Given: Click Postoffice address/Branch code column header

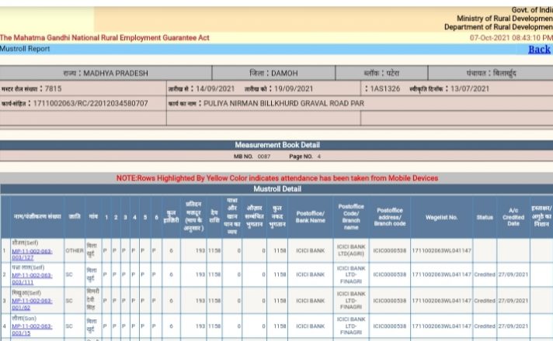Looking at the screenshot, I should [390, 217].
